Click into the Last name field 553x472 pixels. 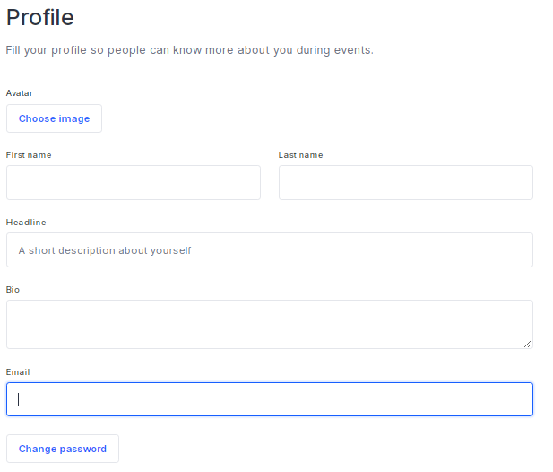point(405,182)
